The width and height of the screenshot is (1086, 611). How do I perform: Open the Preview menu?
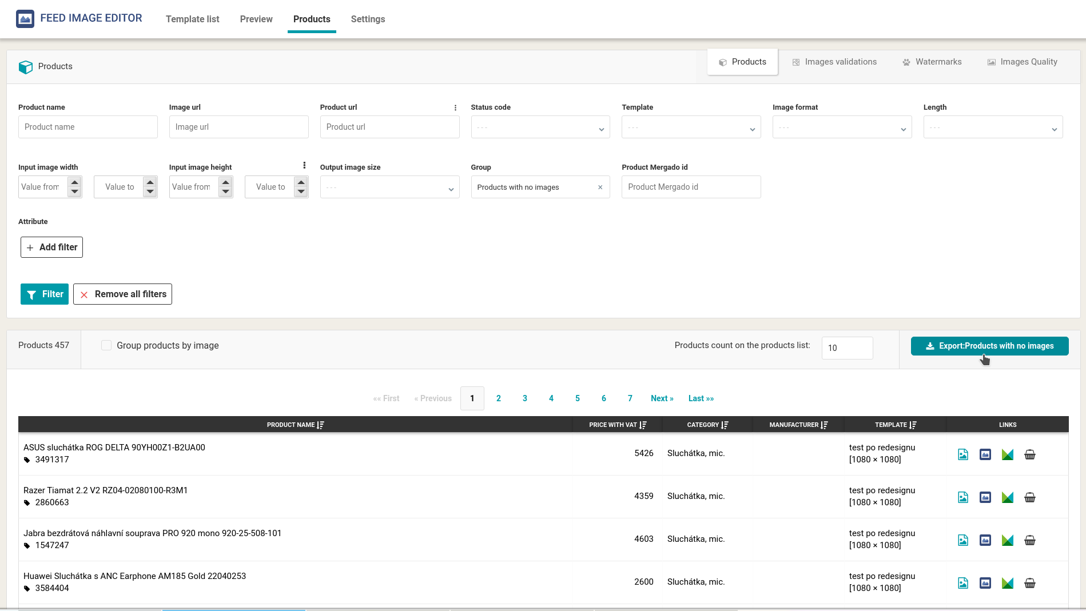click(x=256, y=19)
